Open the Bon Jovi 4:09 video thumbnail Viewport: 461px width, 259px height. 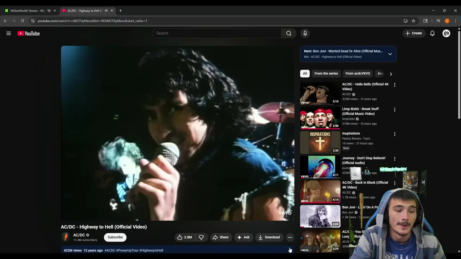[320, 216]
